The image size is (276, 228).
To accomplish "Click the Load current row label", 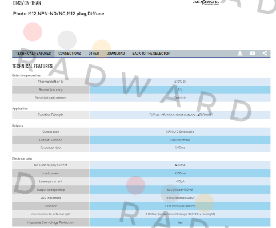I will pos(51,173).
